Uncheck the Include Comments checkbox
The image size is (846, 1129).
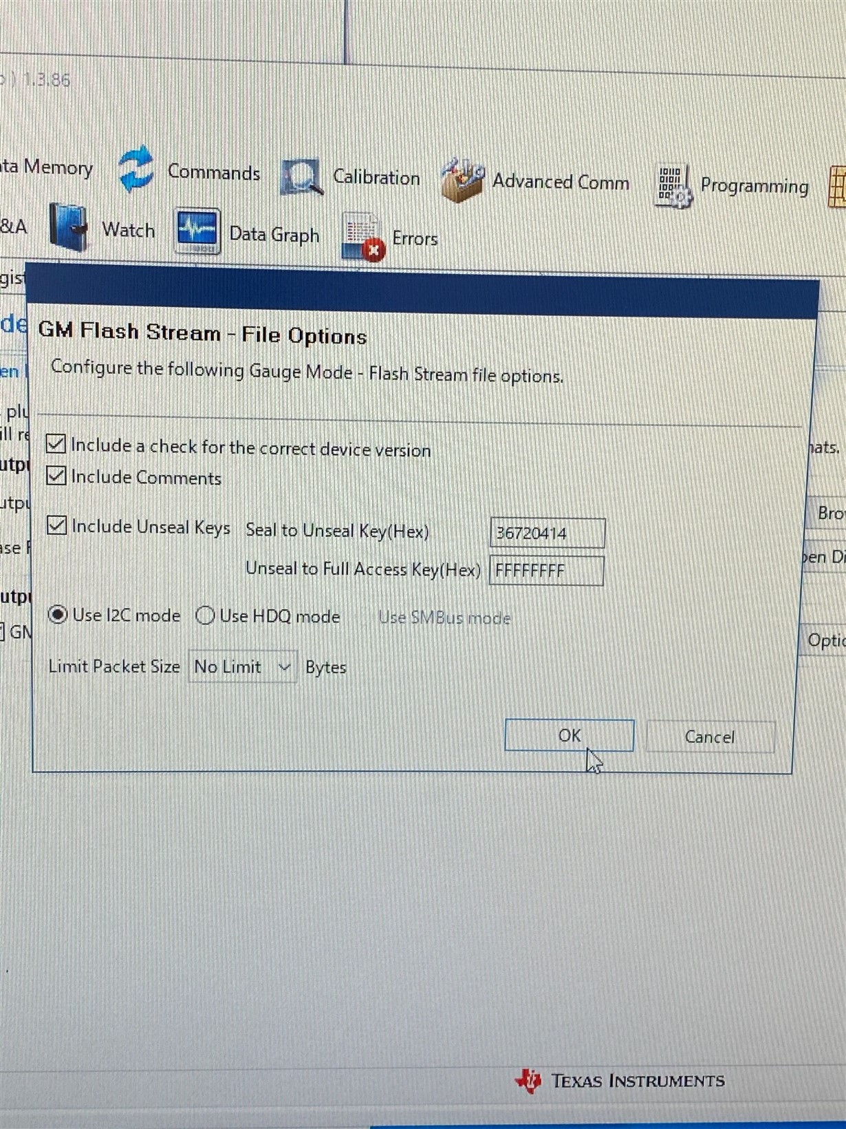click(x=56, y=476)
